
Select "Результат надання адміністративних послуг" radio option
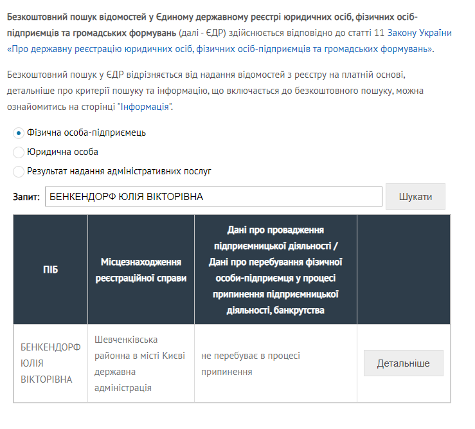(x=18, y=172)
